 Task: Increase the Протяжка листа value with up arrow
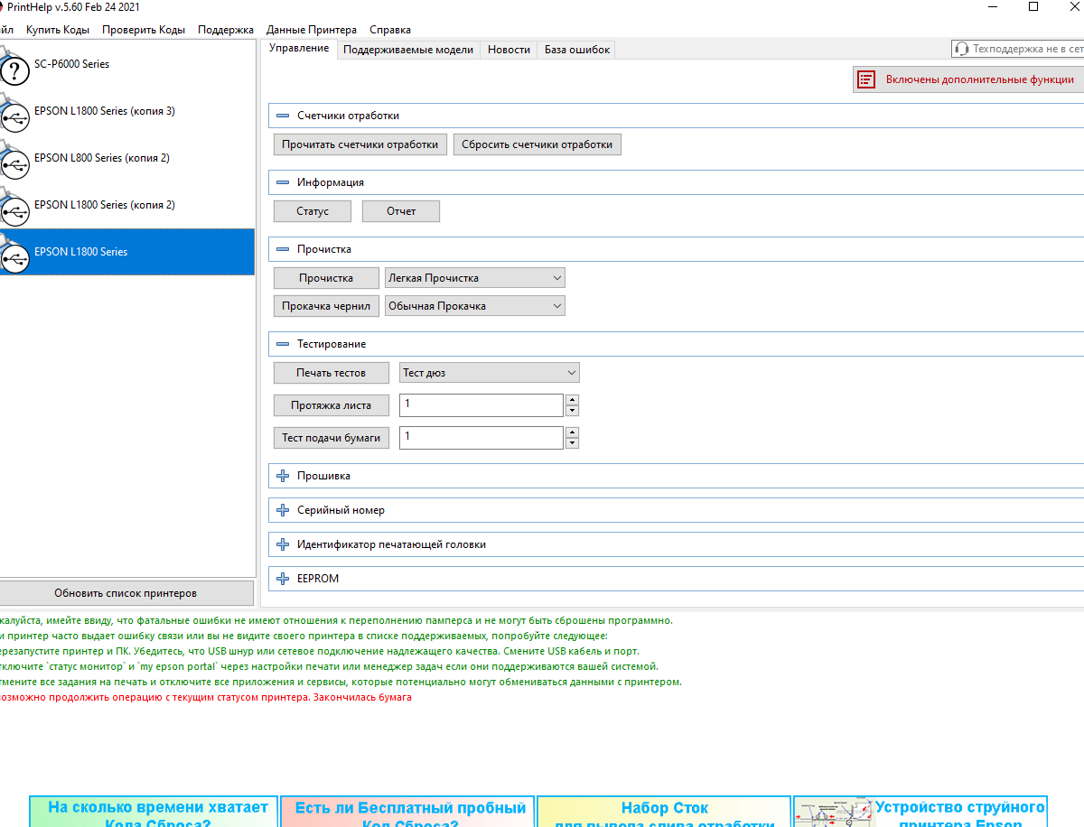pyautogui.click(x=572, y=400)
